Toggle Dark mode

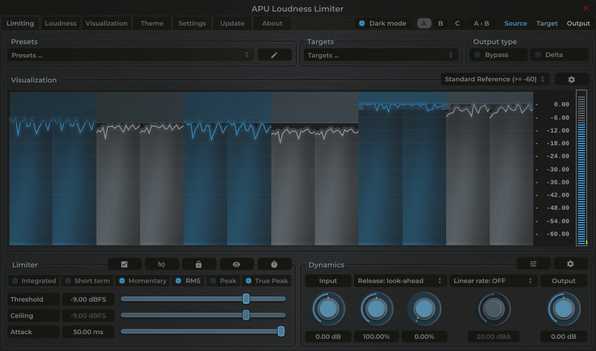pos(382,23)
